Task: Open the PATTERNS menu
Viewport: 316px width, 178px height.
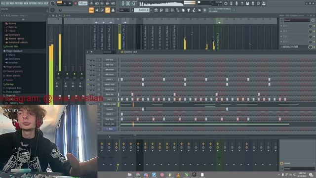Action: tap(19, 3)
